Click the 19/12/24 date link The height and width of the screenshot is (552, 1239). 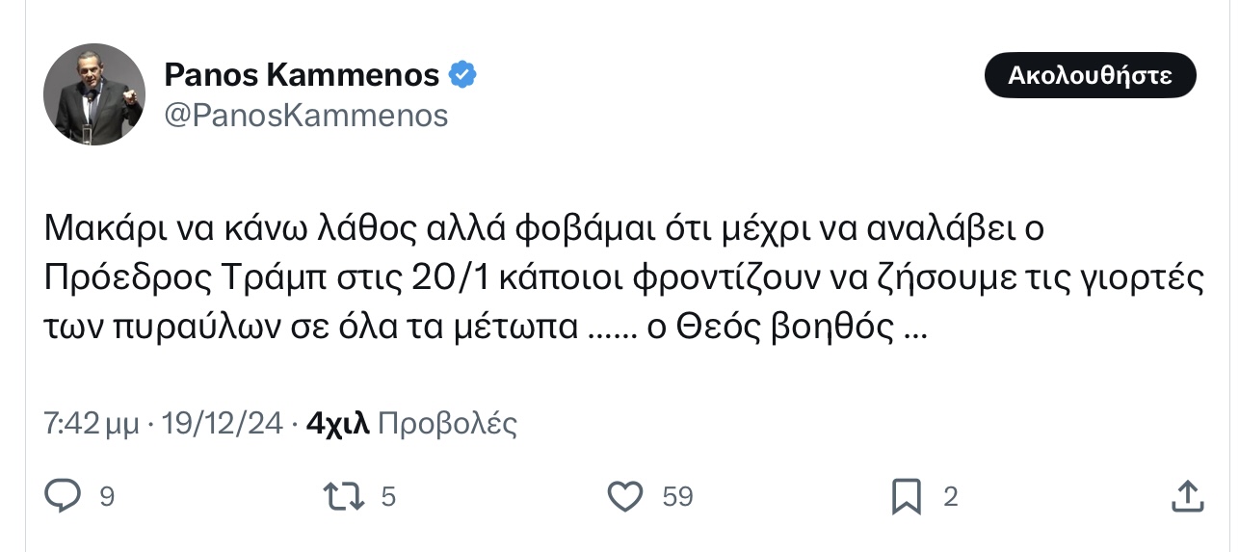tap(223, 423)
